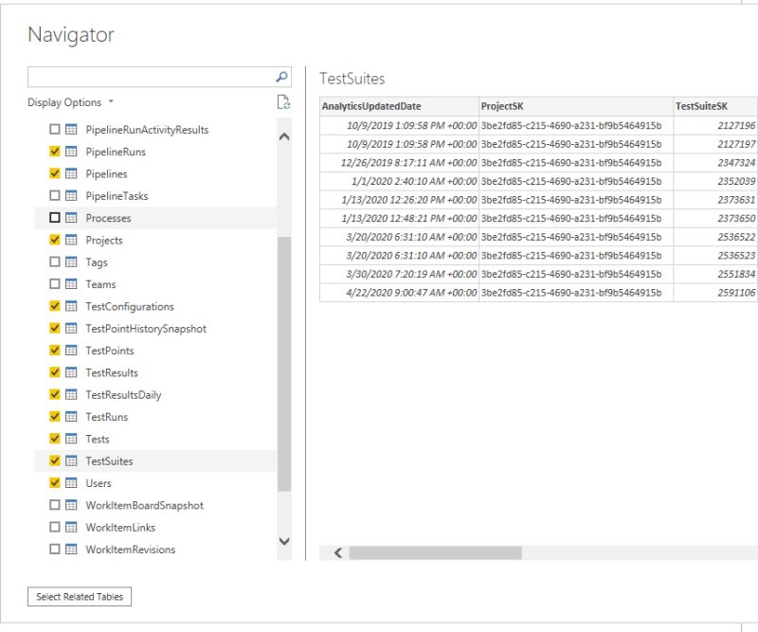Uncheck the TestSuites checkbox
Screen dimensions: 758x632
coord(55,460)
